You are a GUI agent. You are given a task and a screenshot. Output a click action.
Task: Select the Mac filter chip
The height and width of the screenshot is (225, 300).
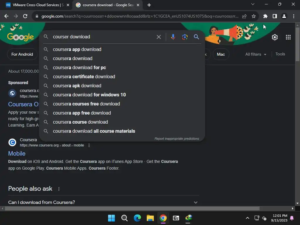point(221,54)
